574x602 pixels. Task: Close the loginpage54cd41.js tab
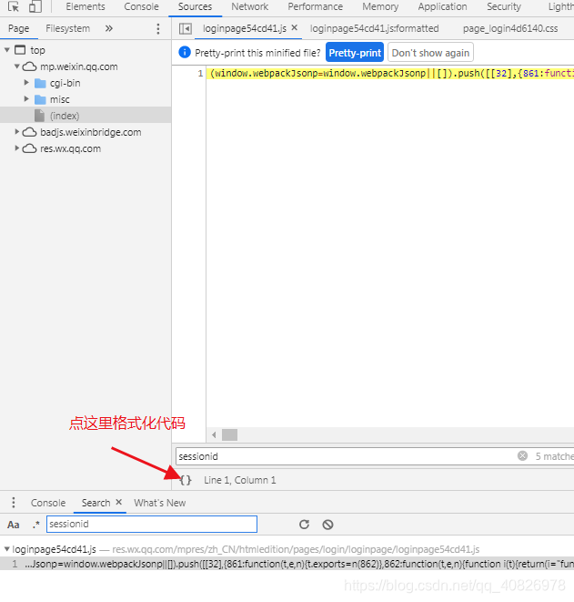[295, 27]
